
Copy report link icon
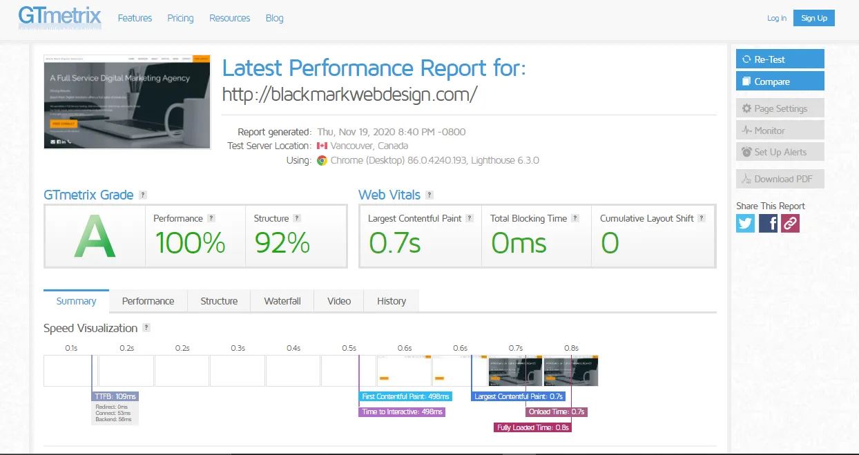pos(790,223)
